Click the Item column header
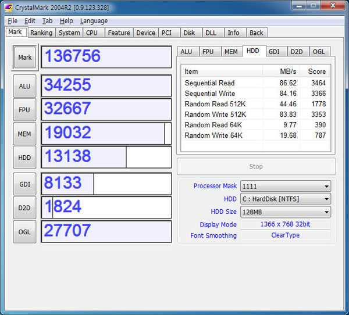Image resolution: width=349 pixels, height=315 pixels. click(222, 71)
